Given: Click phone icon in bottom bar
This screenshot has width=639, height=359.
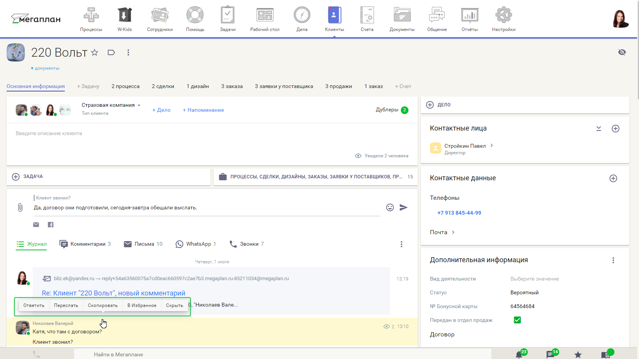Looking at the screenshot, I should 36,354.
